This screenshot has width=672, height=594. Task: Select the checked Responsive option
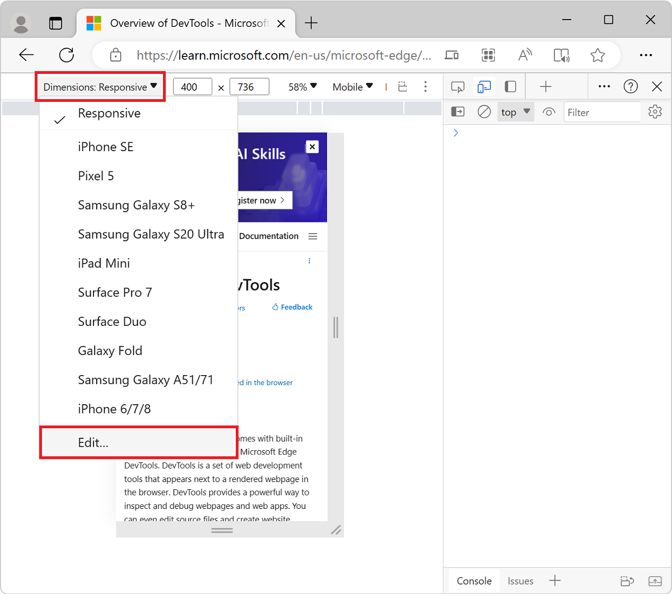click(109, 113)
